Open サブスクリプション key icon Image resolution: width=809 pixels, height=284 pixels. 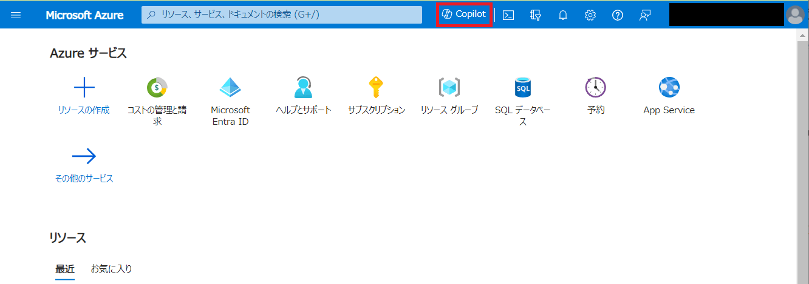(376, 88)
